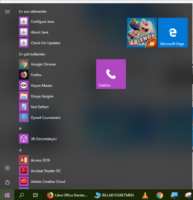The width and height of the screenshot is (193, 200).
Task: Open Adobe Creative Cloud app
Action: [x=48, y=182]
